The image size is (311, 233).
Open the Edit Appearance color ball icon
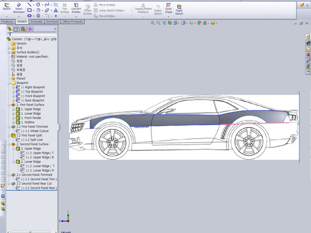[x=199, y=23]
